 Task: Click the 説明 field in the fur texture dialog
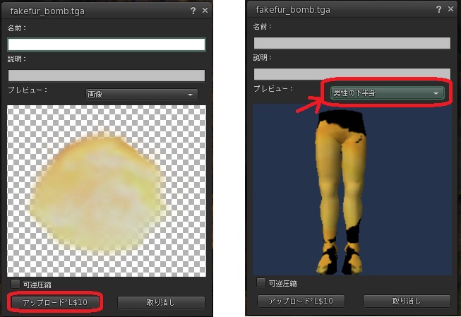[106, 75]
